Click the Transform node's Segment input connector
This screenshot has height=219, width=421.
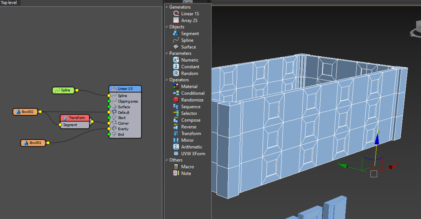(x=60, y=125)
